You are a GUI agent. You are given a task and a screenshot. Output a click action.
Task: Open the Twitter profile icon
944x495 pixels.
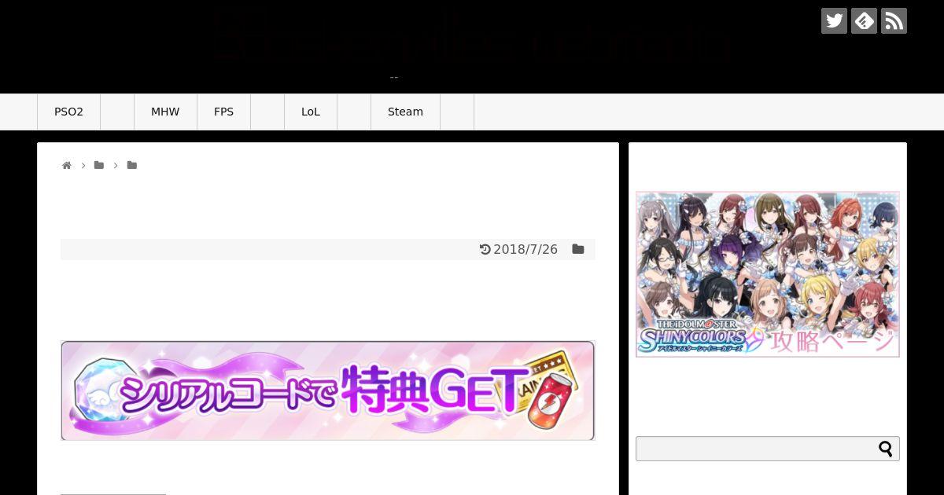click(834, 20)
